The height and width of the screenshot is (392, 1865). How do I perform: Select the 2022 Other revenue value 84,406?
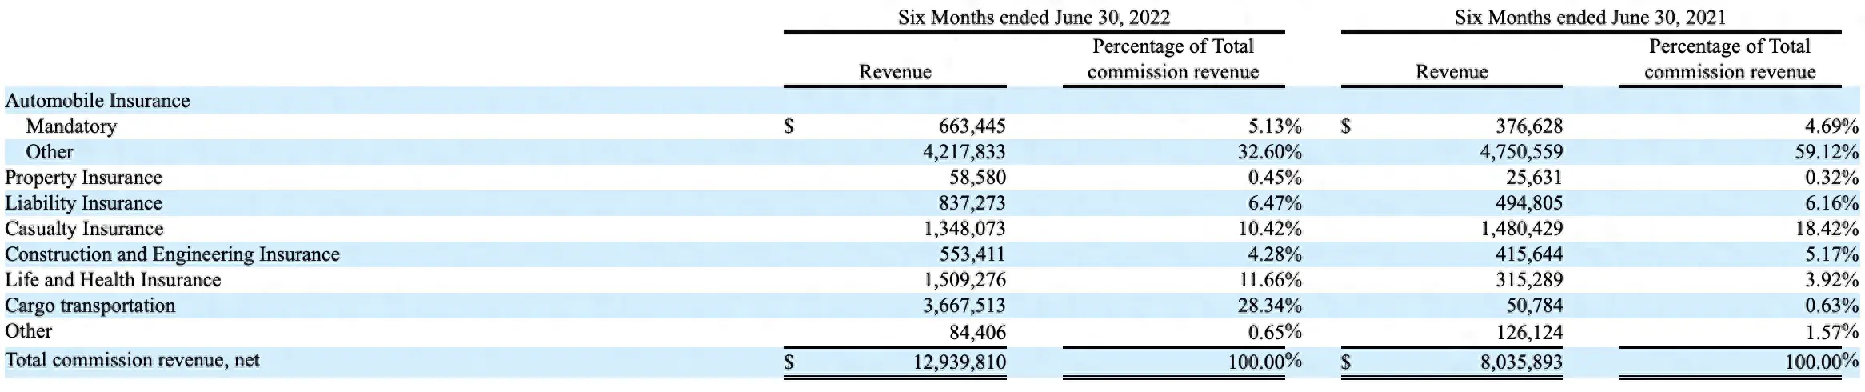(x=977, y=331)
